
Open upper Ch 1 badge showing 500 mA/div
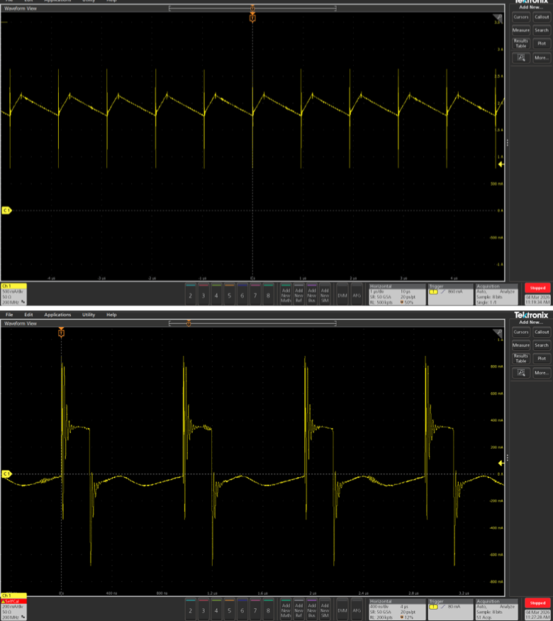point(14,294)
